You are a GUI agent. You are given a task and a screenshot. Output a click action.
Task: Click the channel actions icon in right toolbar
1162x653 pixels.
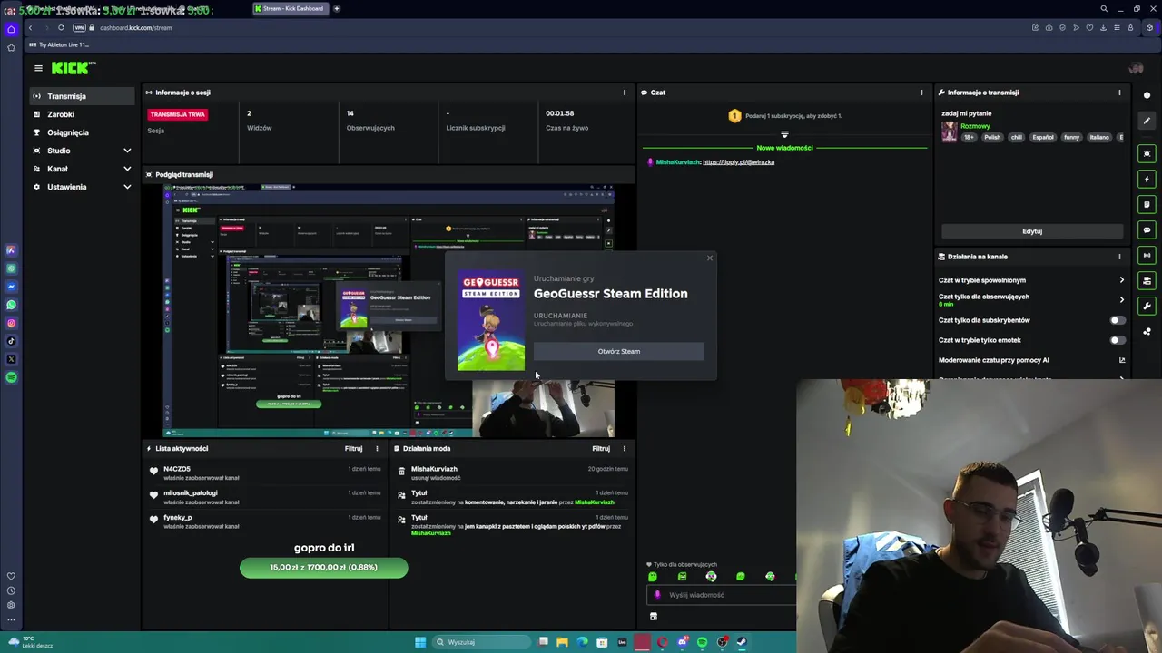(x=1147, y=280)
